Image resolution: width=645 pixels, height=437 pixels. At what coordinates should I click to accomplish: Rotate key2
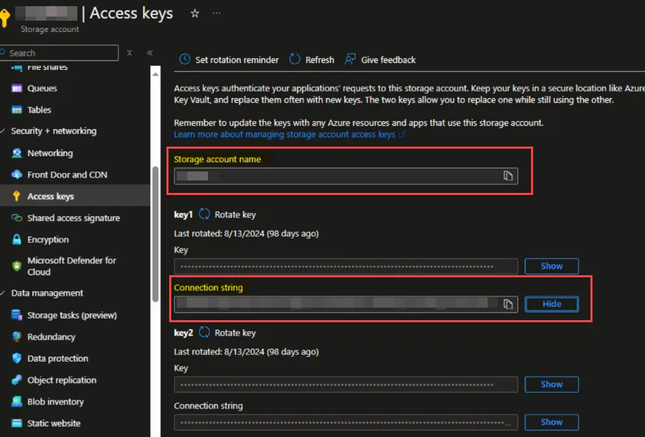[227, 333]
